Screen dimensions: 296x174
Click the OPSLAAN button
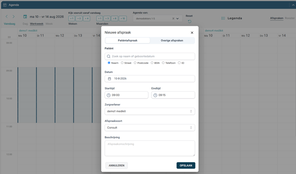click(186, 166)
